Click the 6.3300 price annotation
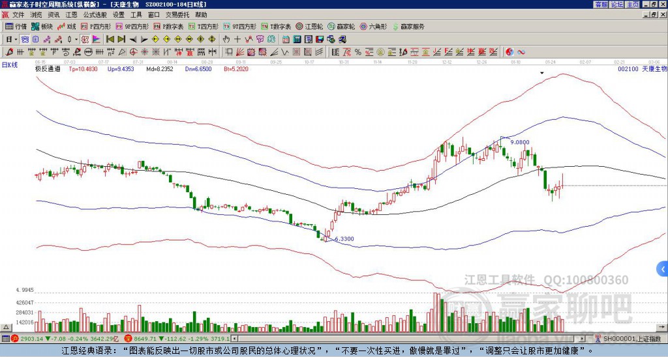 click(344, 238)
